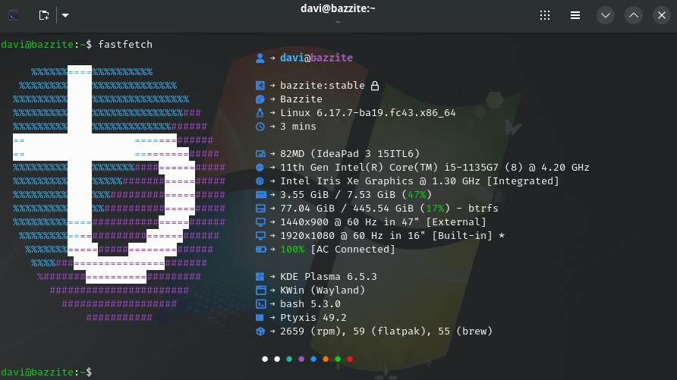677x380 pixels.
Task: Click the desktop icon beside KDE Plasma
Action: 260,277
